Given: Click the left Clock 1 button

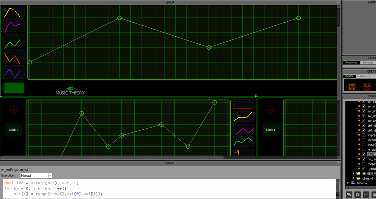Looking at the screenshot, I should 14,130.
